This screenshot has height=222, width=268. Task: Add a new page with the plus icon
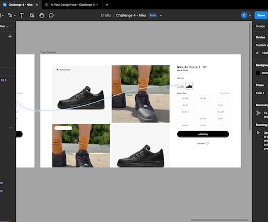tap(10, 36)
